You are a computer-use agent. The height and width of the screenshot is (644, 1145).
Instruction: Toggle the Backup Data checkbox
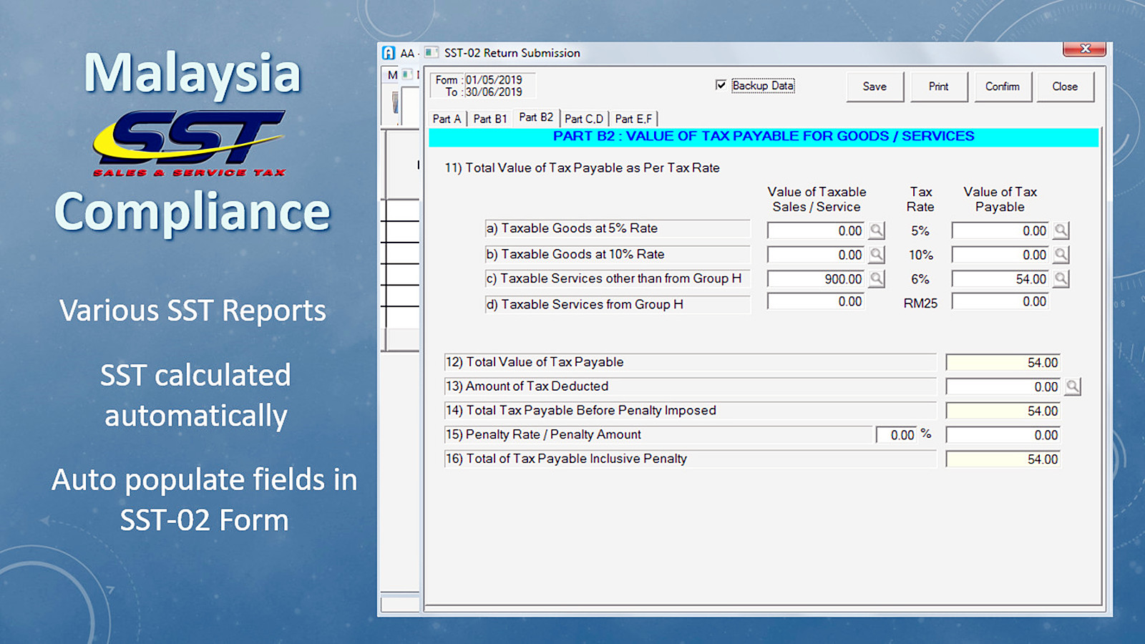point(721,85)
